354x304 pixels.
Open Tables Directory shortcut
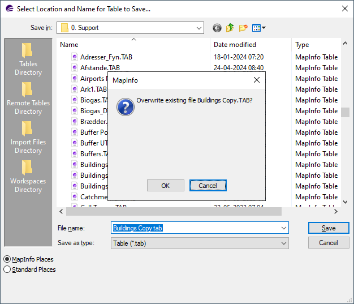click(28, 59)
